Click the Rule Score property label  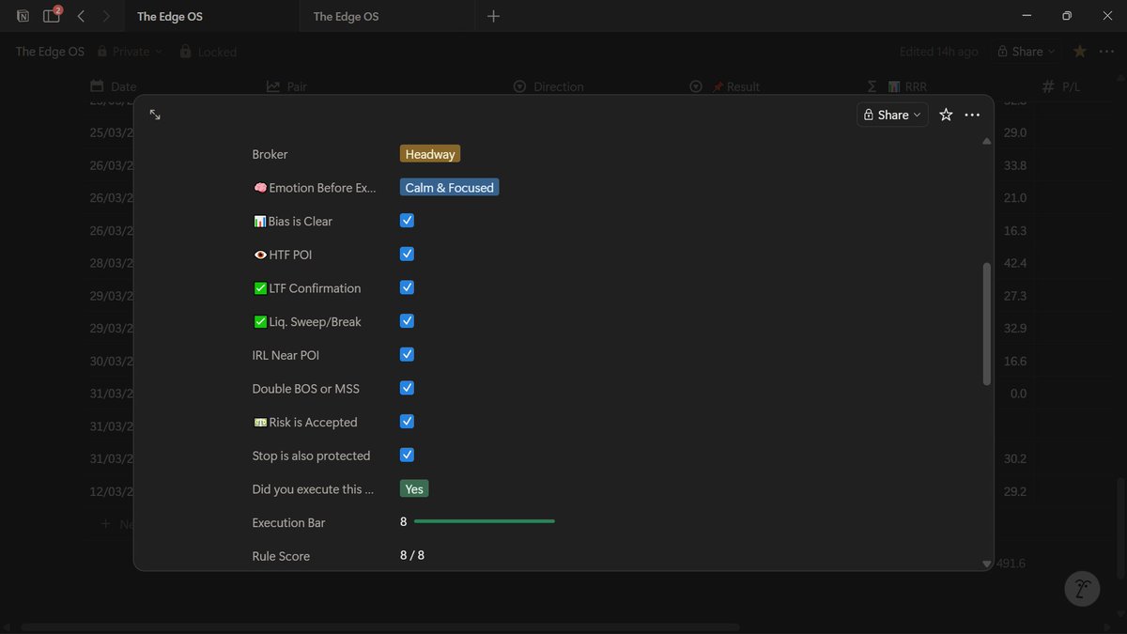[281, 556]
